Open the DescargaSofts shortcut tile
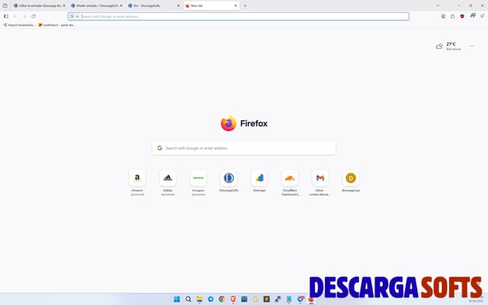The height and width of the screenshot is (305, 488). pos(229,178)
